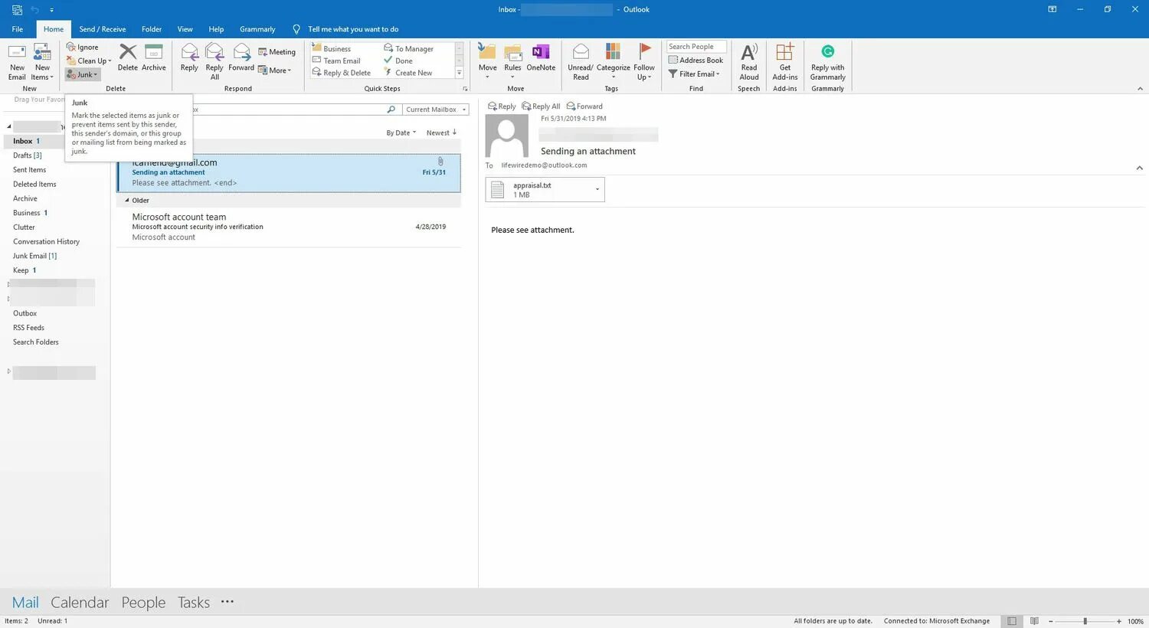Image resolution: width=1149 pixels, height=628 pixels.
Task: Open the More respond options
Action: pyautogui.click(x=275, y=70)
